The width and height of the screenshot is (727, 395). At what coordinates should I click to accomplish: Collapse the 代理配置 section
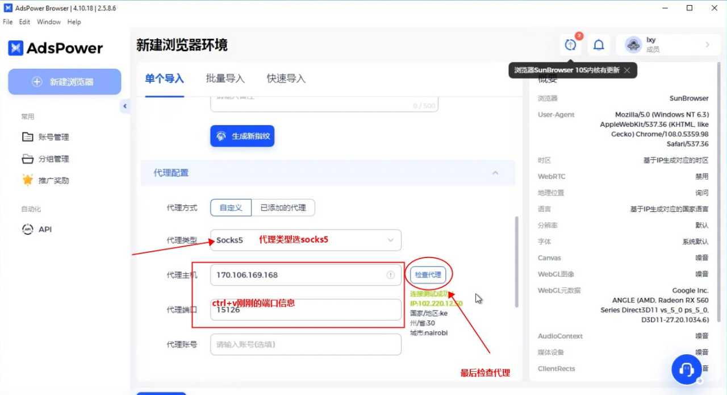tap(495, 173)
